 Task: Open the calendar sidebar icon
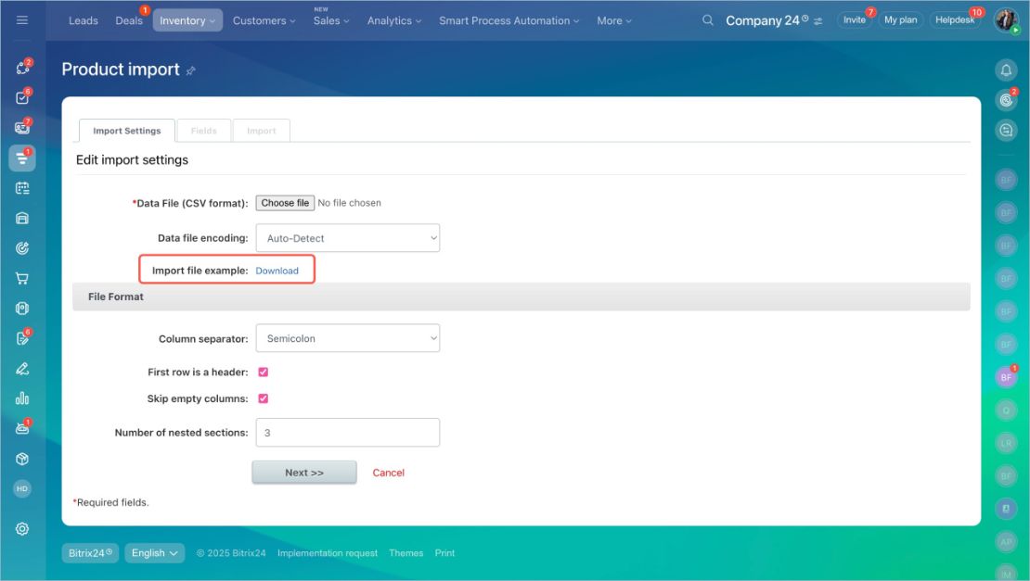(x=21, y=188)
